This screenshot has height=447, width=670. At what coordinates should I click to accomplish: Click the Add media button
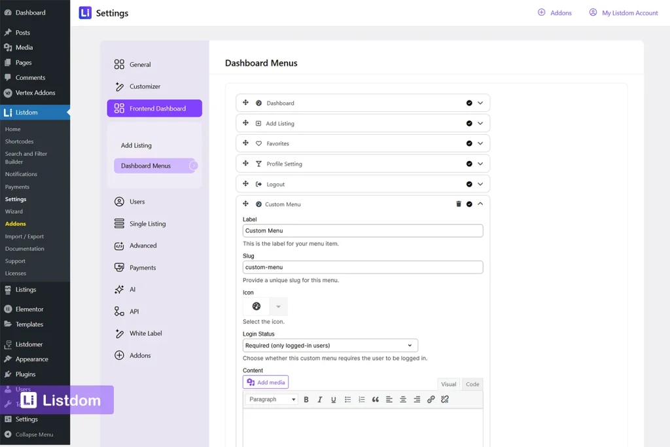point(266,382)
